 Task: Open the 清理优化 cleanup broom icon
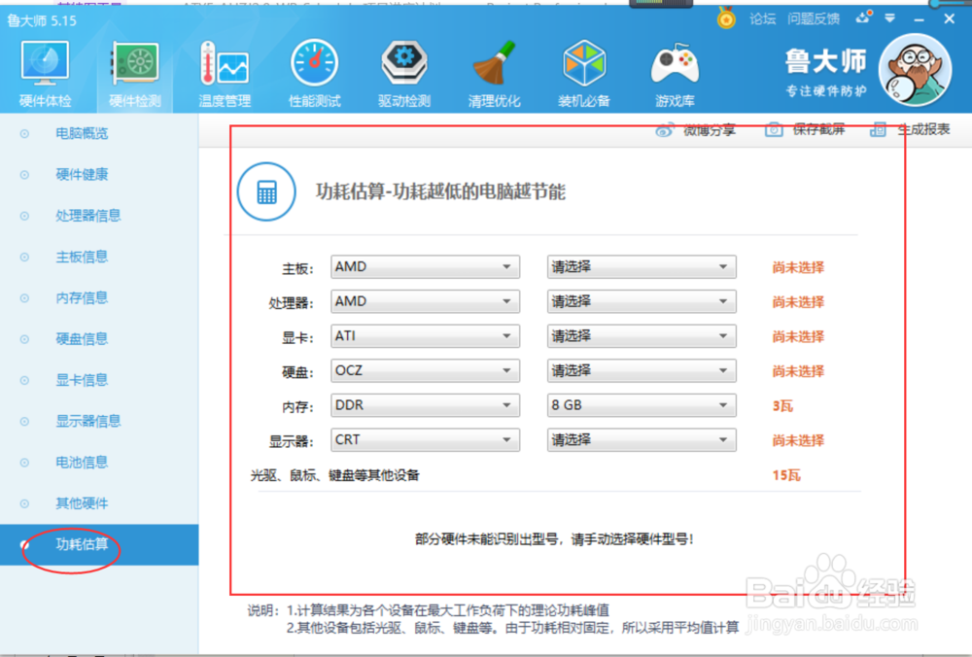point(494,63)
